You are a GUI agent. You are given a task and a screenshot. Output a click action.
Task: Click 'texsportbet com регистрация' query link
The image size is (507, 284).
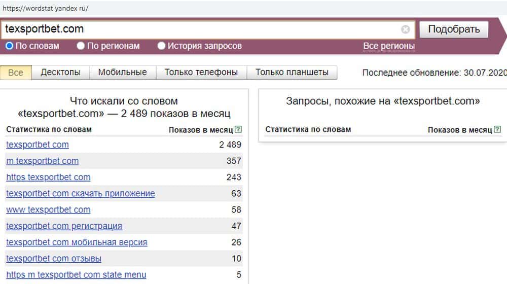(x=64, y=226)
